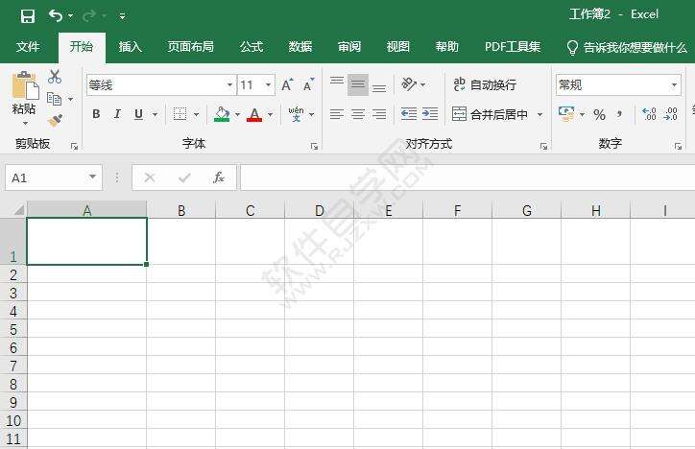Center text horizontally

click(358, 114)
